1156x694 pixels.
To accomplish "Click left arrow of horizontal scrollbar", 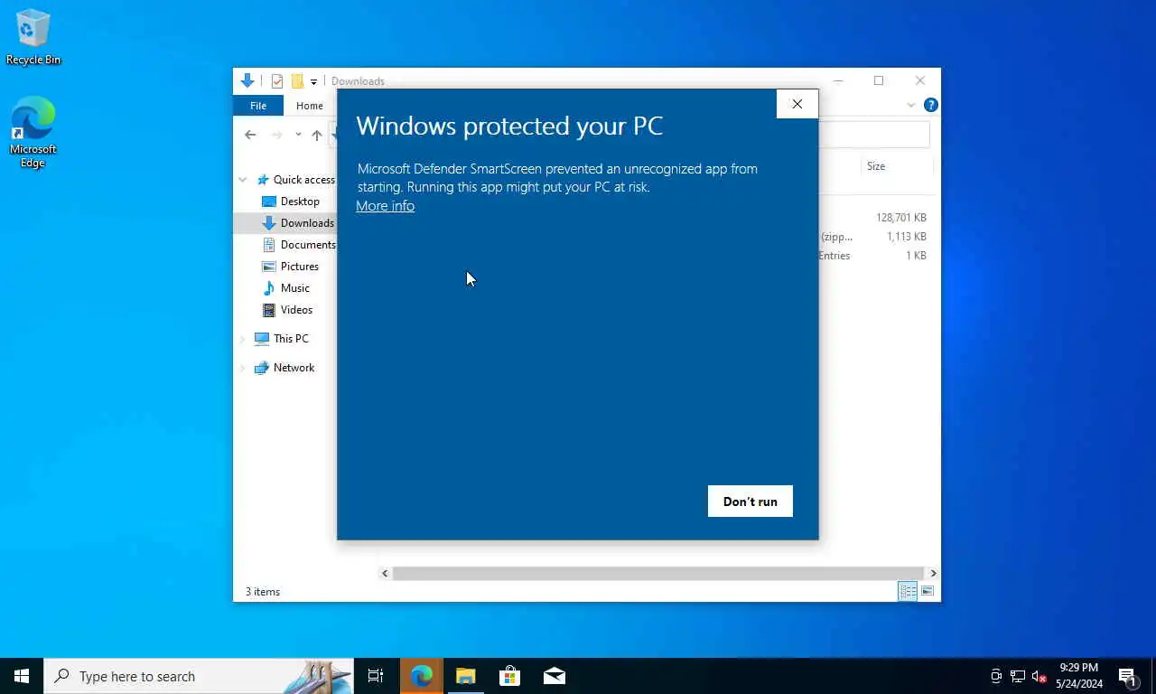I will tap(385, 573).
